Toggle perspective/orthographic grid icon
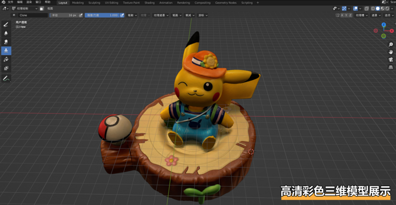 pos(390,67)
